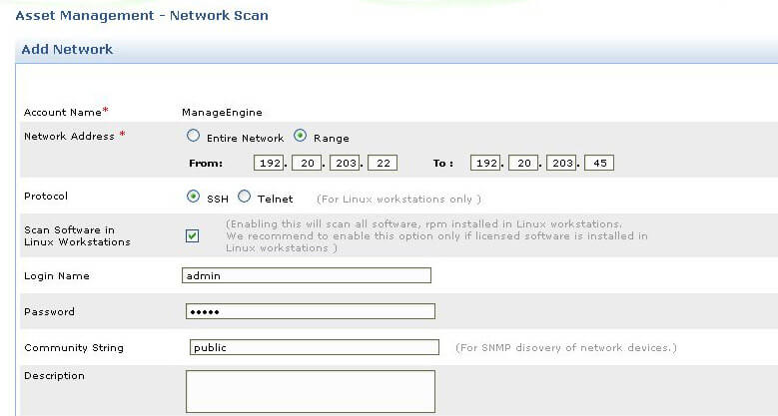The image size is (778, 416).
Task: Click inside the Description text area
Action: (x=310, y=391)
